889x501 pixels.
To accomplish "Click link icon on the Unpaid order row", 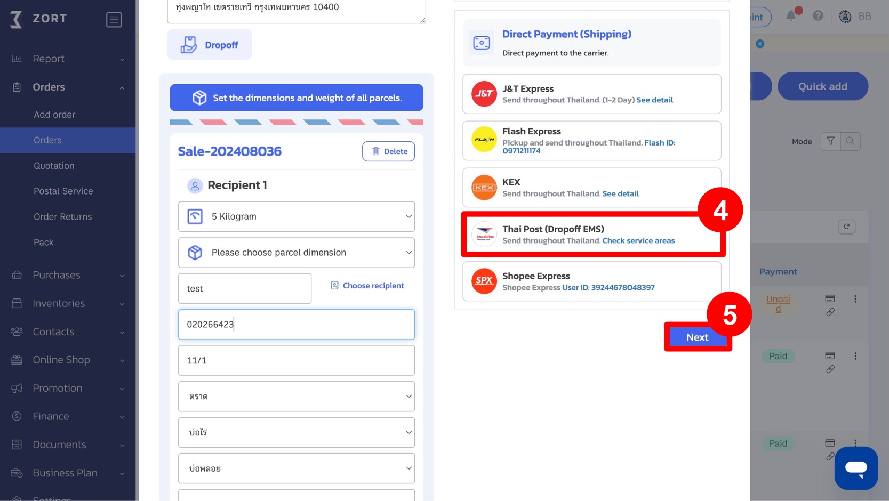I will coord(830,312).
